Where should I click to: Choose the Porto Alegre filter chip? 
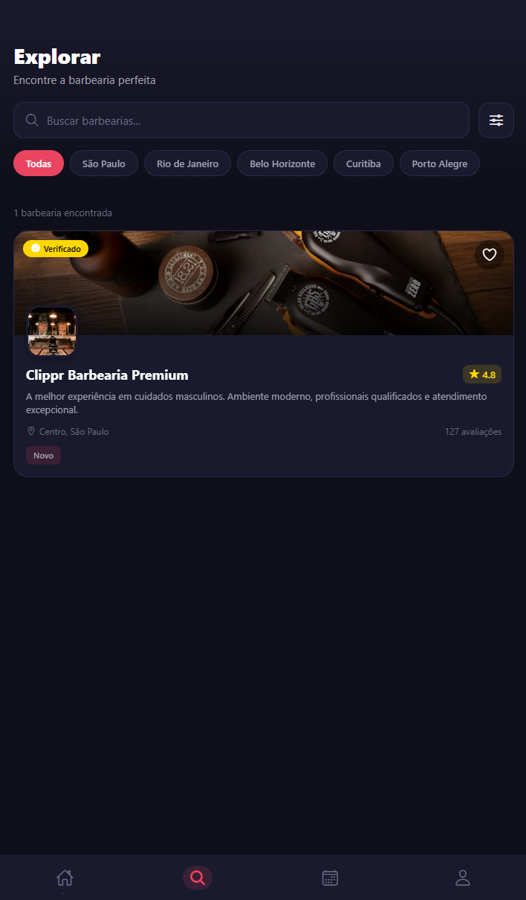[x=440, y=164]
